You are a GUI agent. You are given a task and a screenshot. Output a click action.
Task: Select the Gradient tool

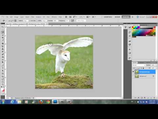3,57
